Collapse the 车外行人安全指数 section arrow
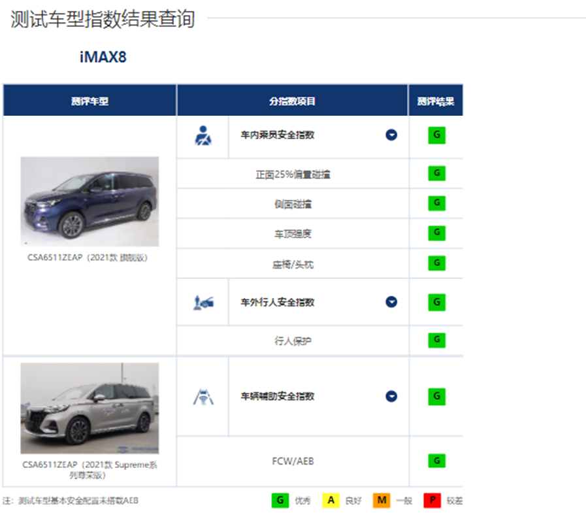The image size is (586, 532). coord(391,302)
